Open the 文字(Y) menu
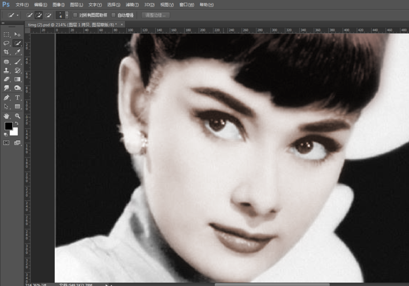The image size is (409, 286). 95,5
